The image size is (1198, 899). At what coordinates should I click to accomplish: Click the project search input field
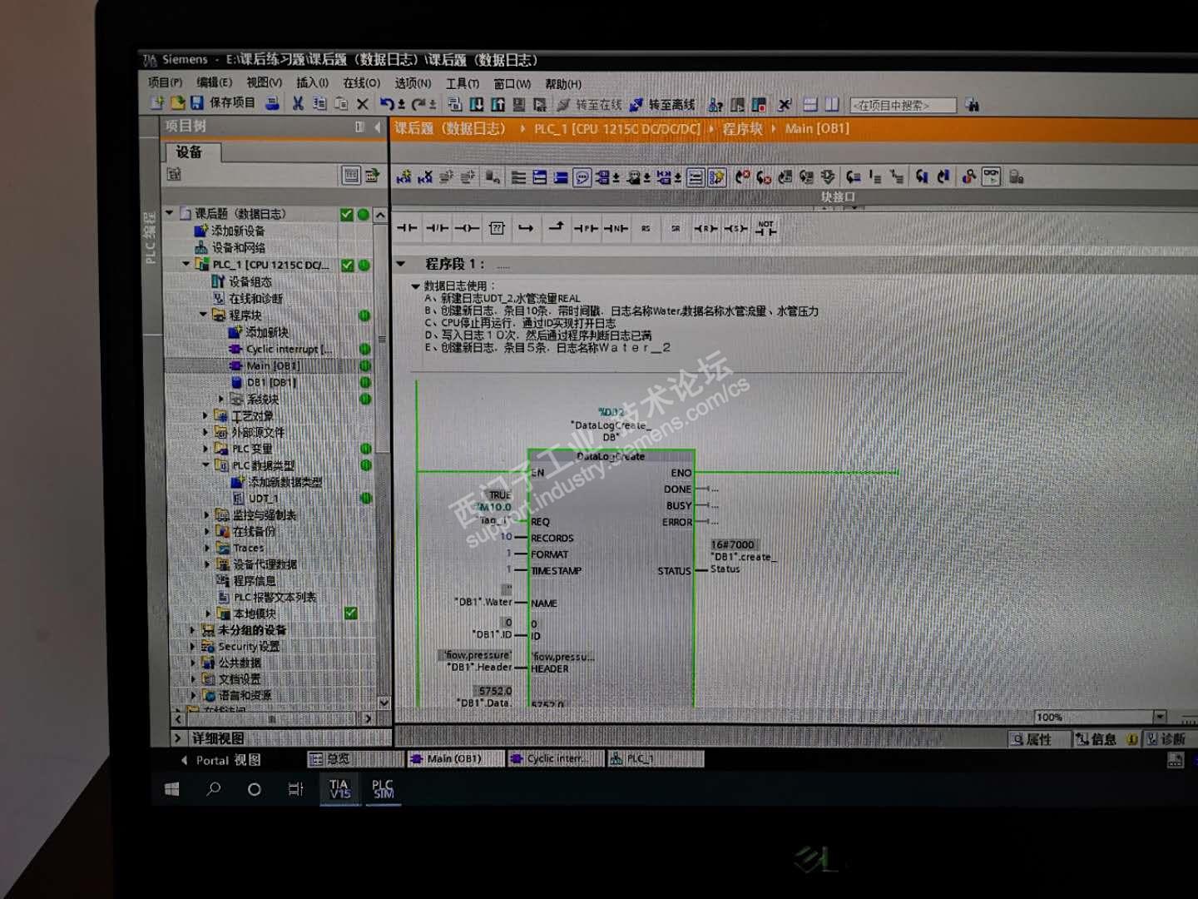coord(903,106)
